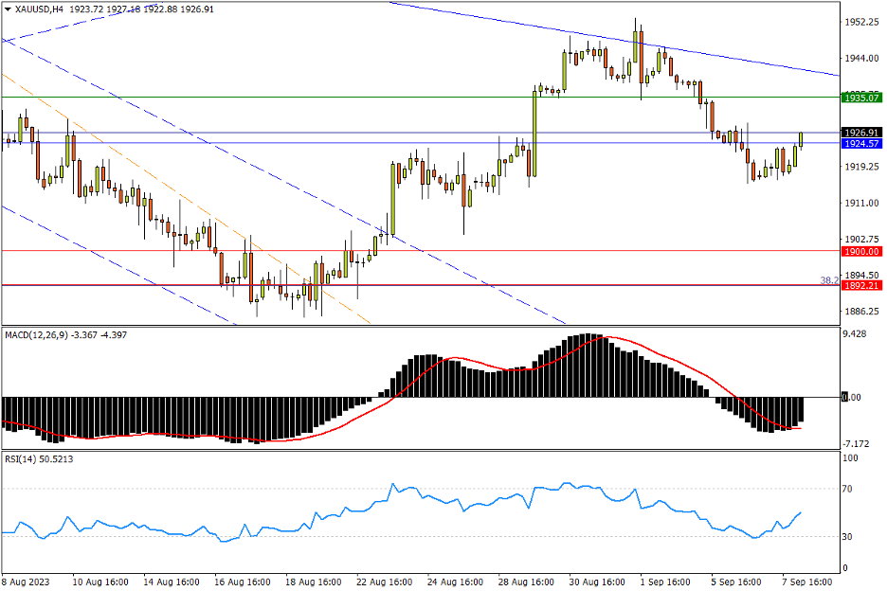Select the red 1900.00 price label
The height and width of the screenshot is (591, 887).
[861, 251]
